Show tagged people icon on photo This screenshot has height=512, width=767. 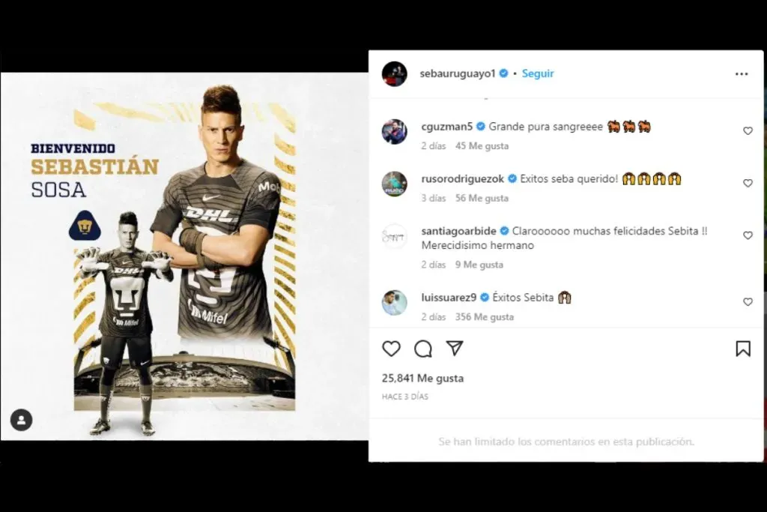pyautogui.click(x=22, y=420)
